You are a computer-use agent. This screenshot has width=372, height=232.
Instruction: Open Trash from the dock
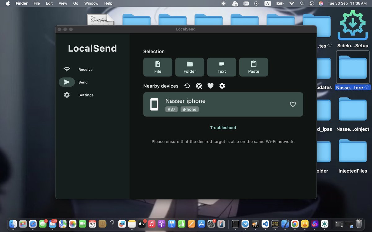[359, 223]
